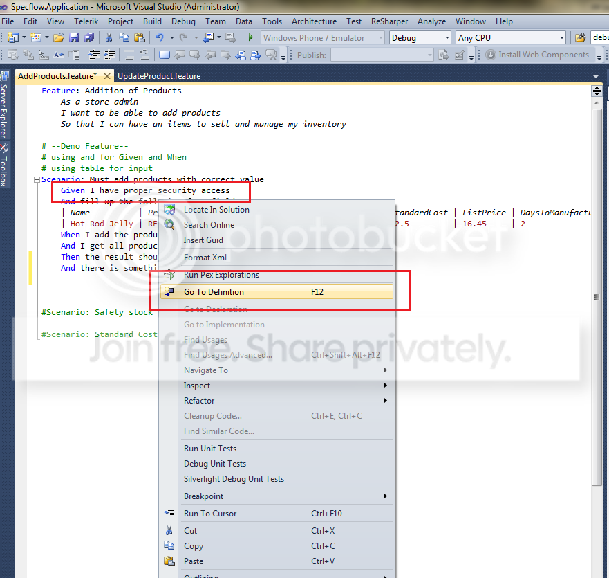
Task: Click the Comment Out Selection icon
Action: pos(129,55)
